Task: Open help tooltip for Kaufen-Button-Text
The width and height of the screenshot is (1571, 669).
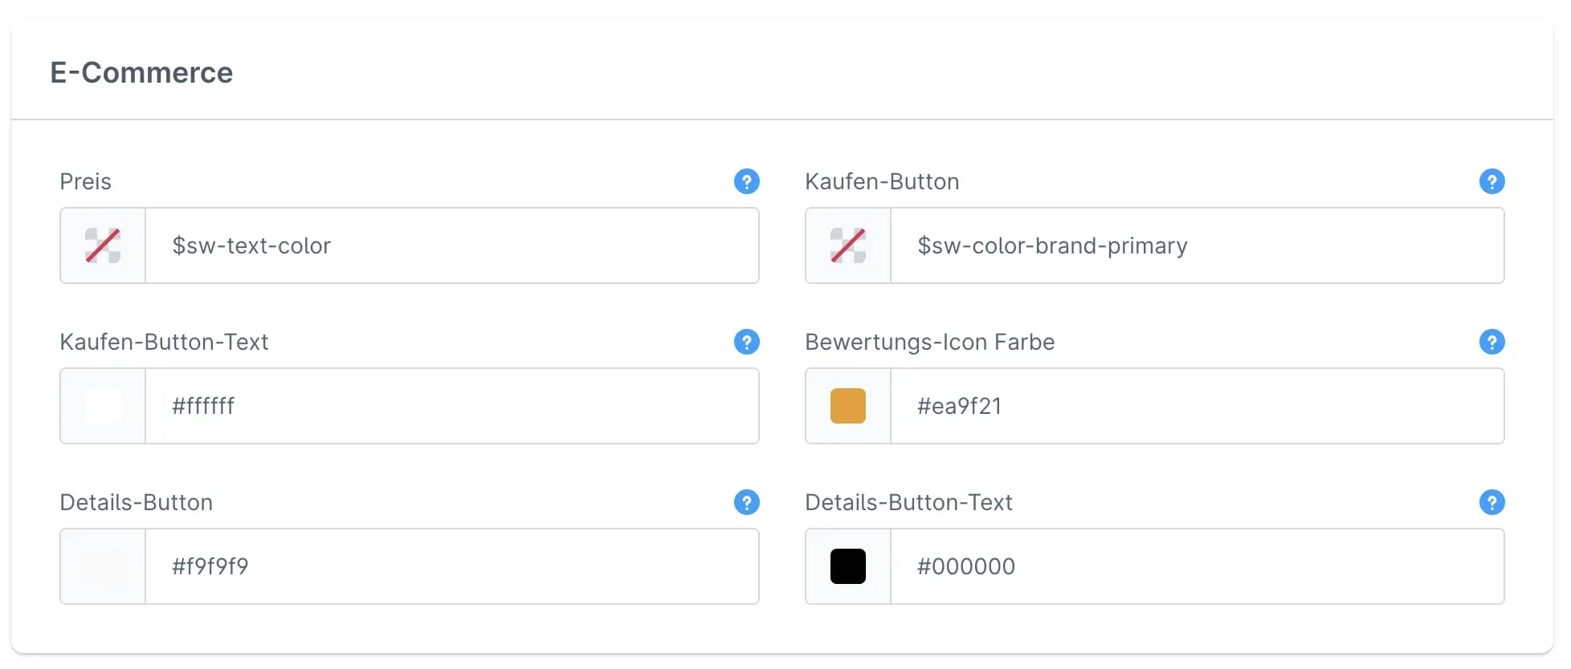Action: (746, 342)
